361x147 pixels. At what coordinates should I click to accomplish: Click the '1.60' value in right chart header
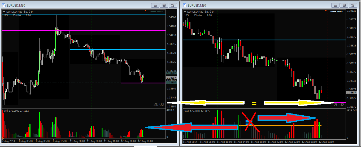pyautogui.click(x=209, y=15)
